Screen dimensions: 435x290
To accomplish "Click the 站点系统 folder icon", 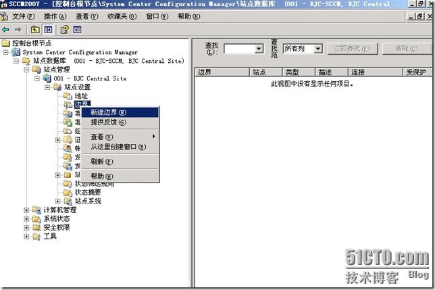I will (68, 201).
